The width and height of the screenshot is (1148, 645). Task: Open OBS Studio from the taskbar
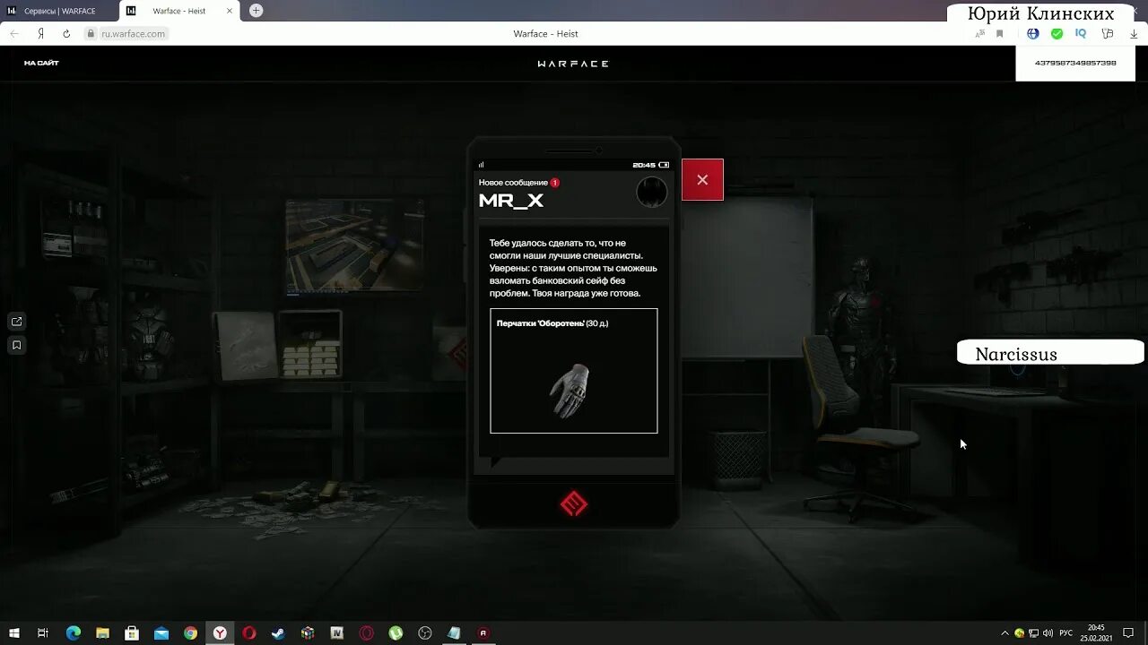click(x=425, y=633)
